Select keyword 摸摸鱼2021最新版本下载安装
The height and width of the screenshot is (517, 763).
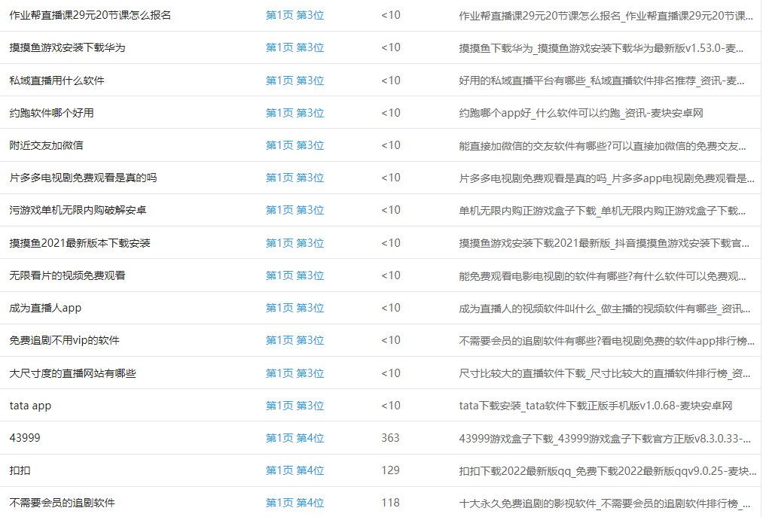click(80, 242)
